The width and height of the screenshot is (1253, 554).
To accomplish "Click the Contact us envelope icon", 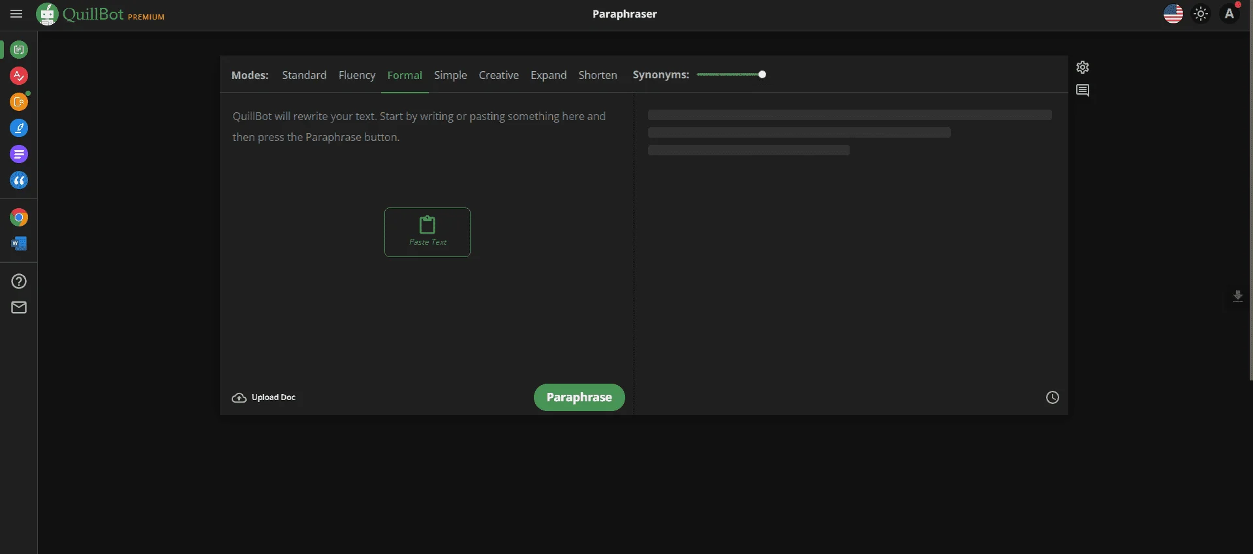I will (x=19, y=307).
